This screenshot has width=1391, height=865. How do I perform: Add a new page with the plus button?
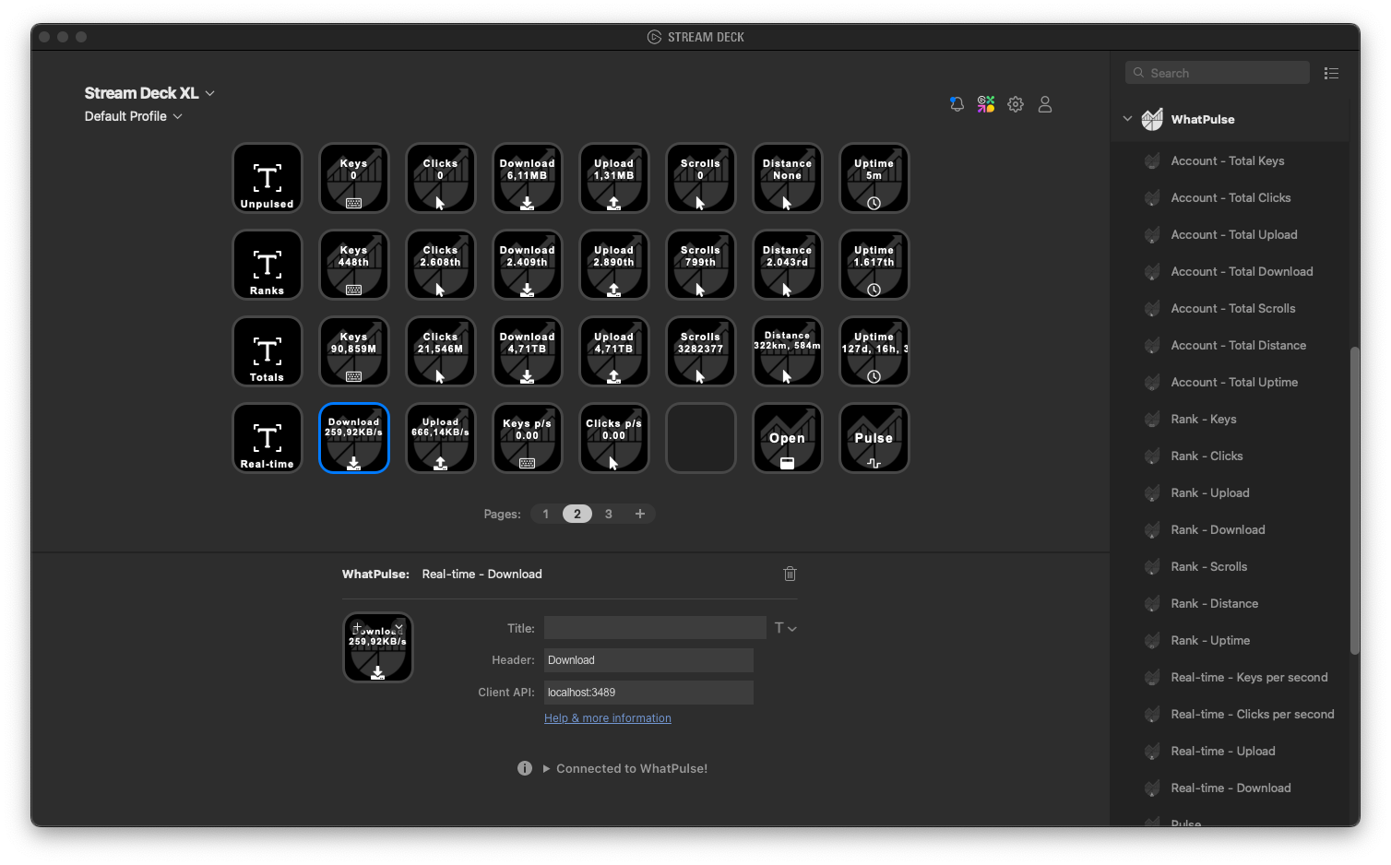640,514
